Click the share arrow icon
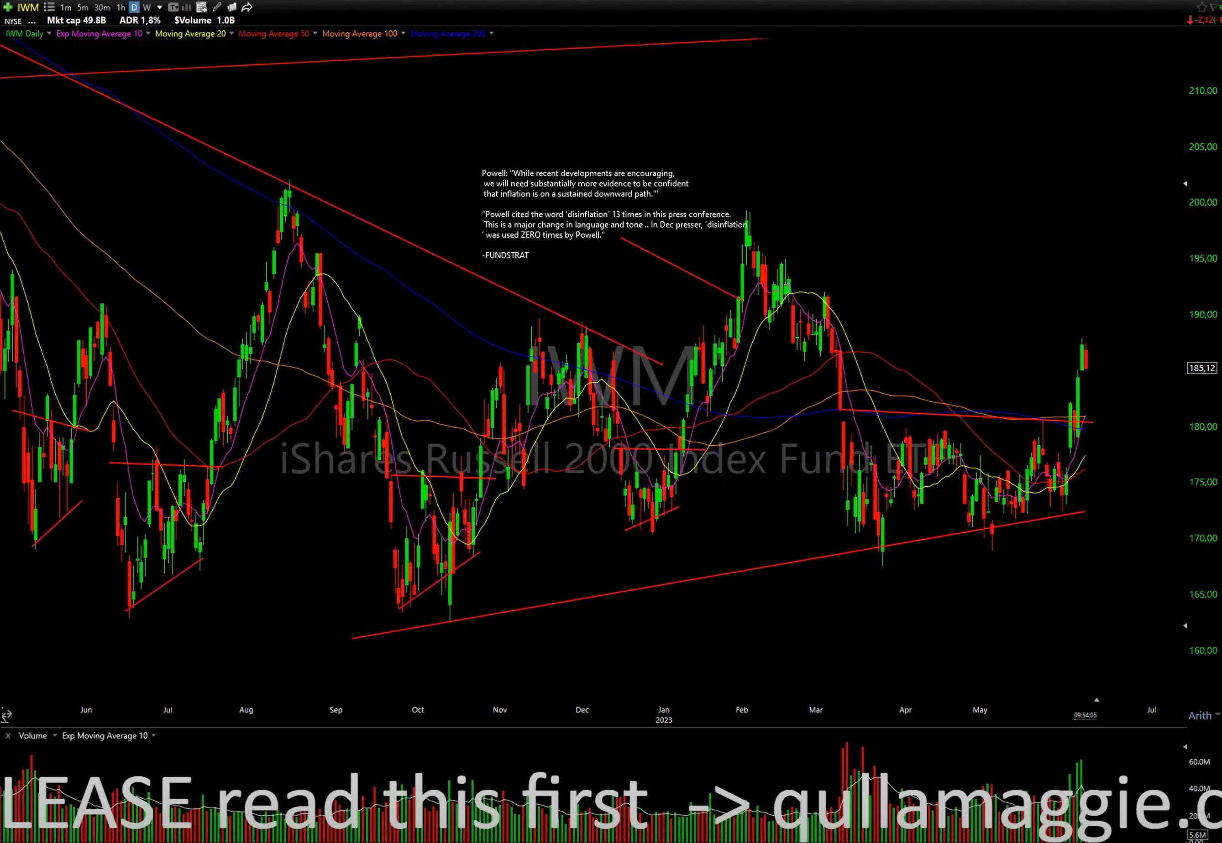The width and height of the screenshot is (1222, 843). coord(247,7)
